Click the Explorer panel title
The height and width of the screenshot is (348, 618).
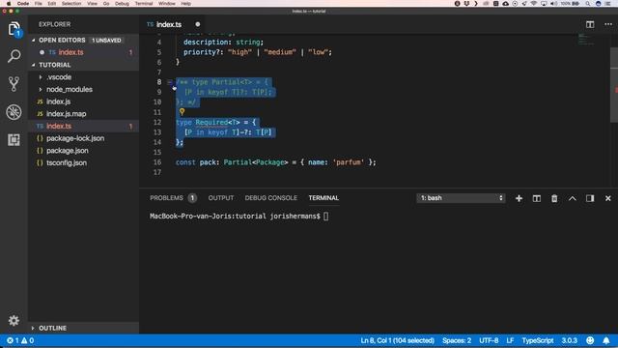[54, 24]
